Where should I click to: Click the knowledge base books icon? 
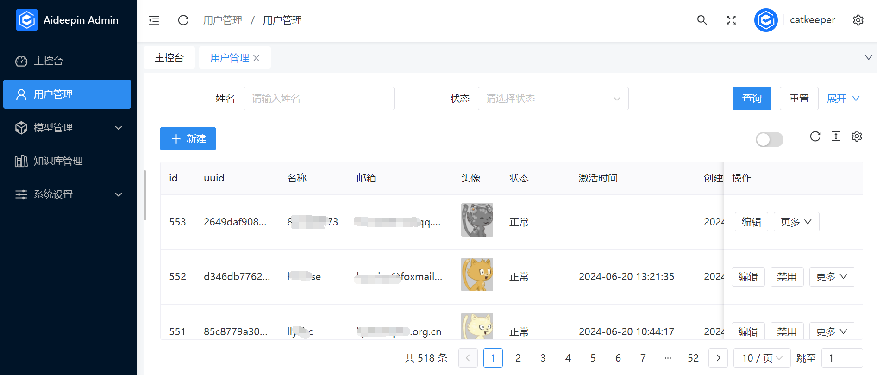click(x=21, y=161)
